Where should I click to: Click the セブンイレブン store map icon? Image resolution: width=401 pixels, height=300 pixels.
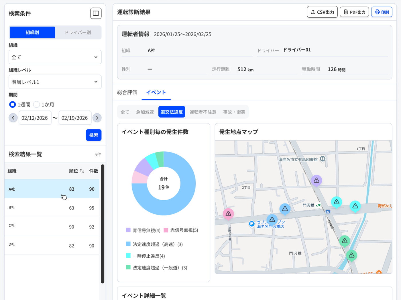(x=252, y=224)
